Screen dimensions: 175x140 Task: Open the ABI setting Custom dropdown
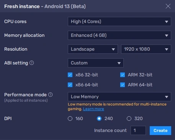(96, 63)
